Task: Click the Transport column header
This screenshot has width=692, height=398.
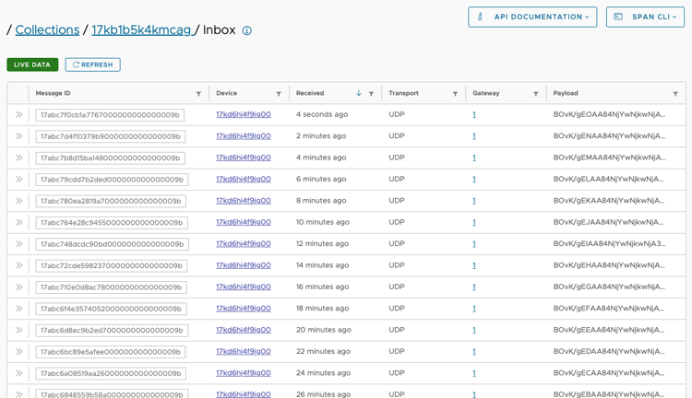Action: tap(403, 93)
